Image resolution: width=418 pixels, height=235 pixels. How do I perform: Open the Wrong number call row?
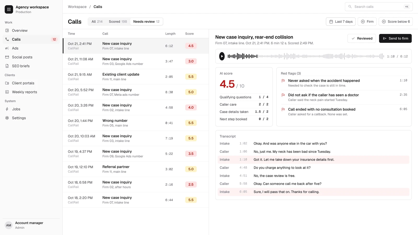point(136,123)
